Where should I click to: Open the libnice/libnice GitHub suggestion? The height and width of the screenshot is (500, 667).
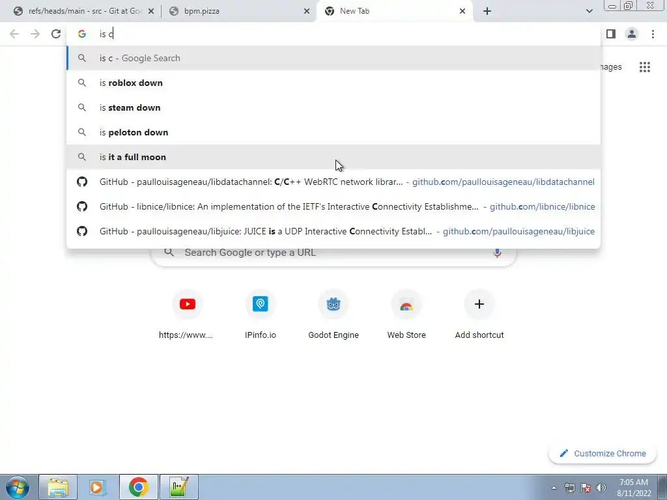(x=333, y=206)
